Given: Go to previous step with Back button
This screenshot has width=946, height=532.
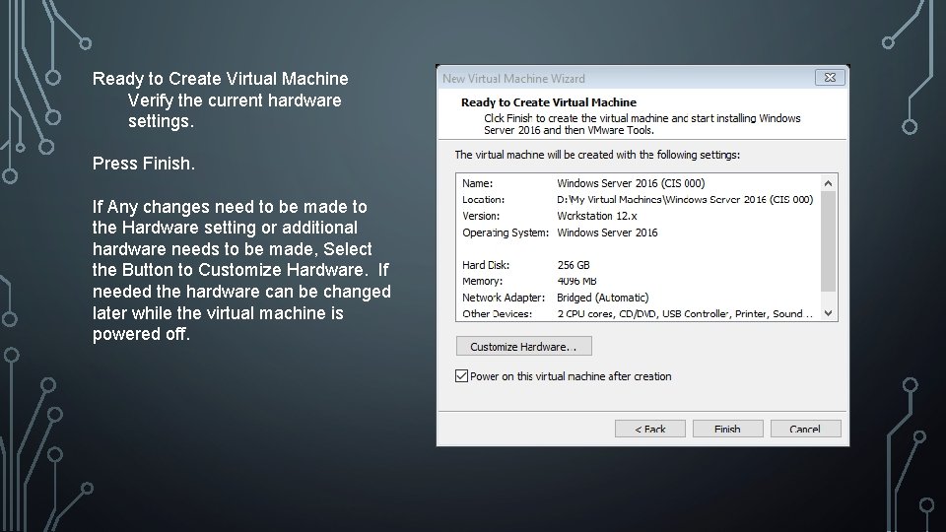Looking at the screenshot, I should click(649, 429).
